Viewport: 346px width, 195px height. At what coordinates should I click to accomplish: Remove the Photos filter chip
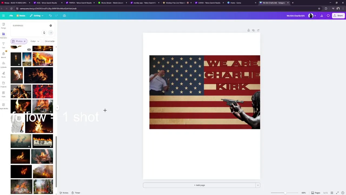(x=25, y=41)
